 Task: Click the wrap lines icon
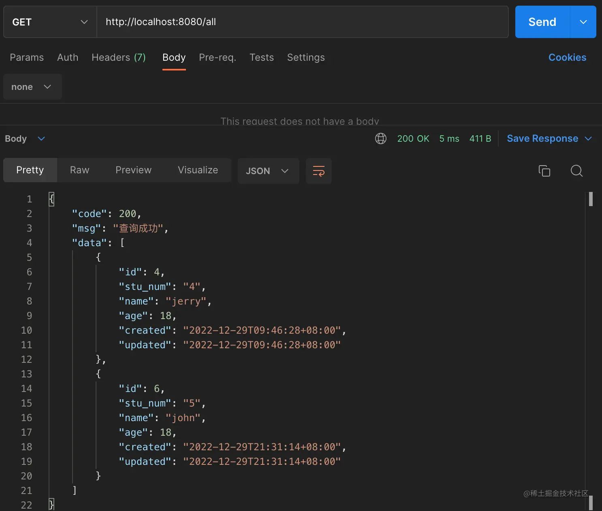(x=318, y=171)
